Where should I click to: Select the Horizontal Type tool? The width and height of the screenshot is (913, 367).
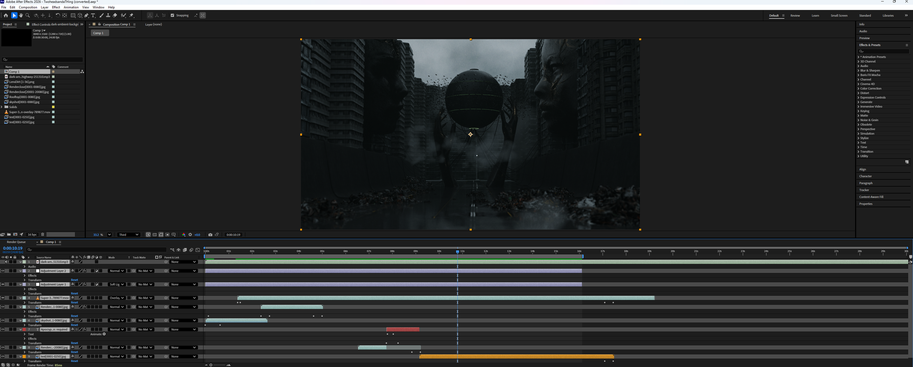tap(93, 15)
